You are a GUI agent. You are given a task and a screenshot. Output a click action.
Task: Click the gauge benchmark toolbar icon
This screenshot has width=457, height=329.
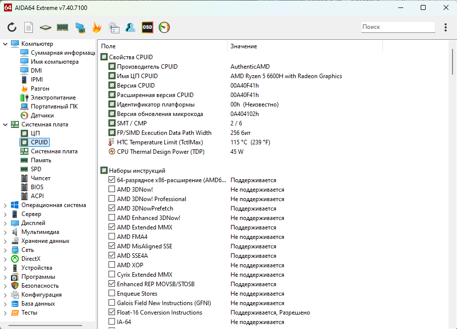164,27
